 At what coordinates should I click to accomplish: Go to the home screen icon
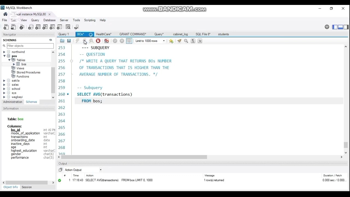point(5,14)
